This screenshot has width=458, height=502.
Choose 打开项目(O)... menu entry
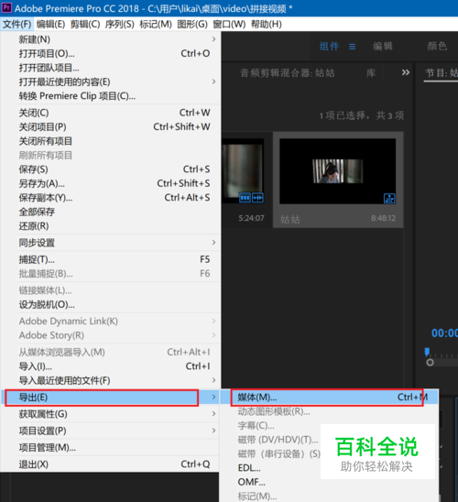pyautogui.click(x=111, y=53)
